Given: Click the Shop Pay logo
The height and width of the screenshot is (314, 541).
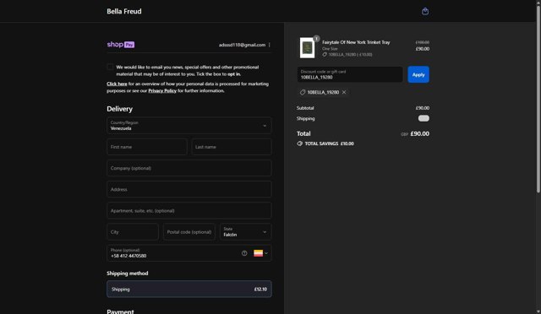Looking at the screenshot, I should click(x=120, y=45).
